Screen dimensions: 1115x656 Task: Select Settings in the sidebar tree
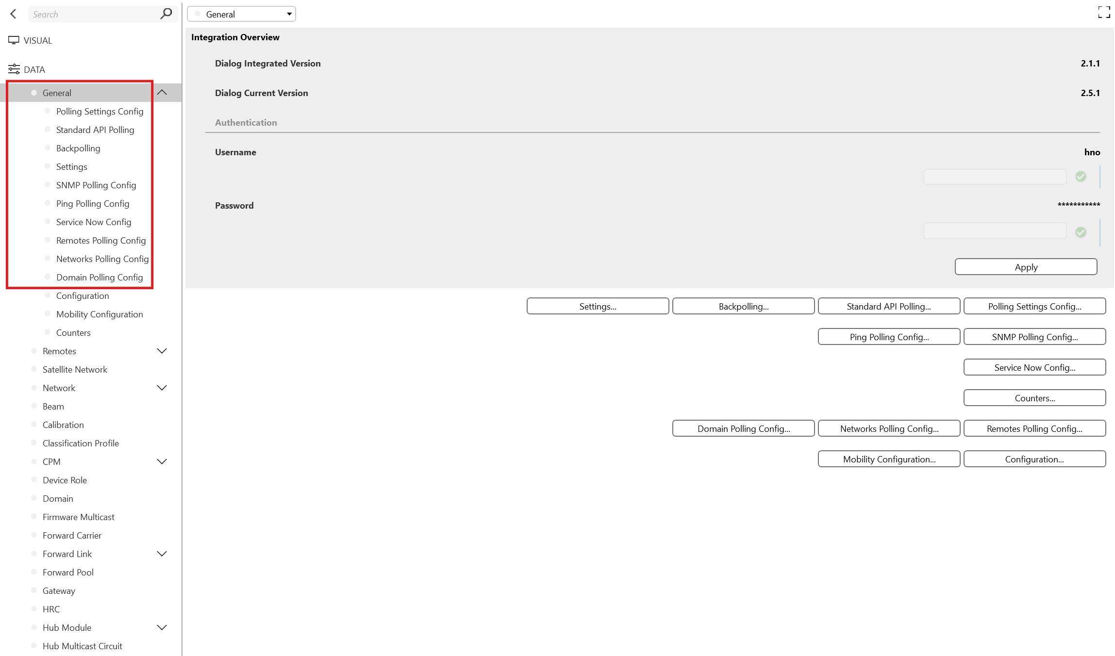tap(72, 166)
